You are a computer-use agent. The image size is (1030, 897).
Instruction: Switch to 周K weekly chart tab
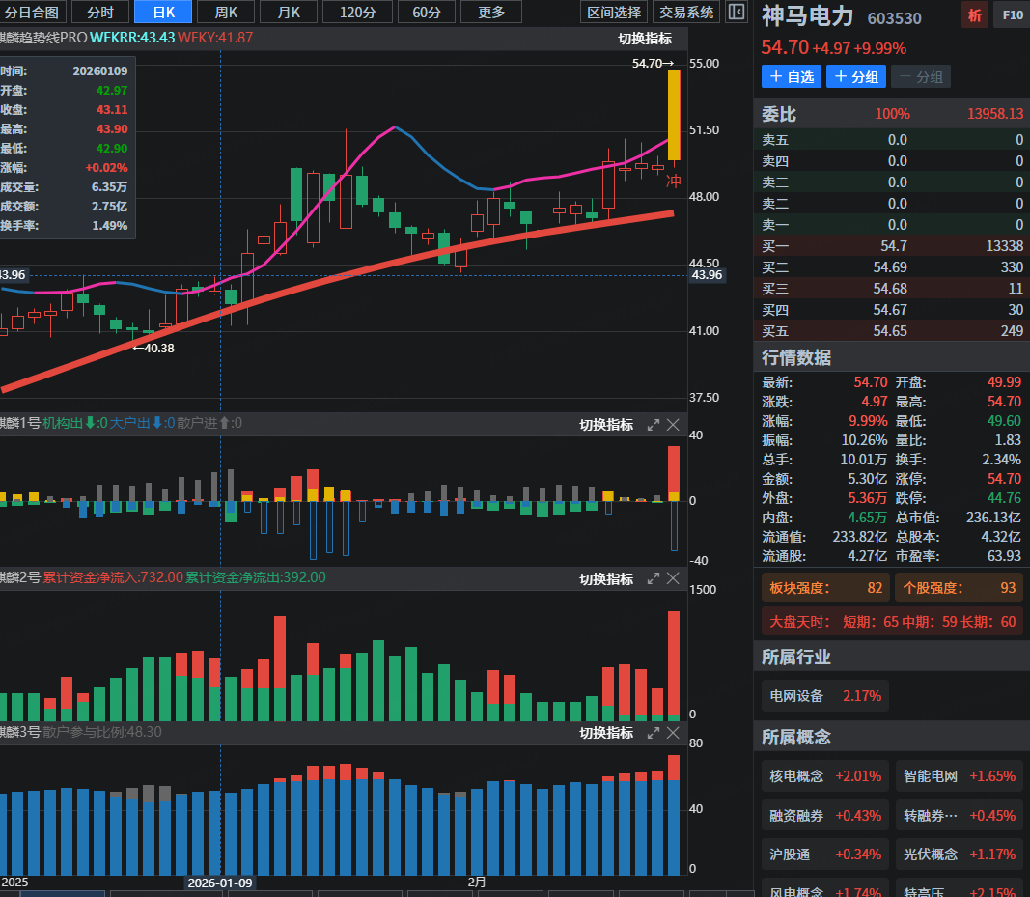coord(226,13)
